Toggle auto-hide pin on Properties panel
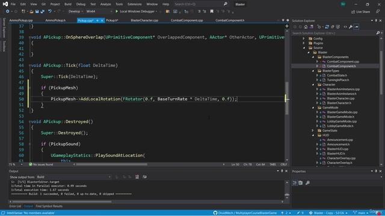 click(x=376, y=171)
